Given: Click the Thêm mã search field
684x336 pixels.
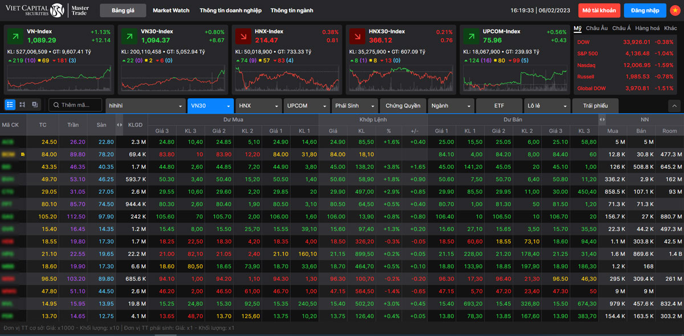Looking at the screenshot, I should pyautogui.click(x=76, y=105).
